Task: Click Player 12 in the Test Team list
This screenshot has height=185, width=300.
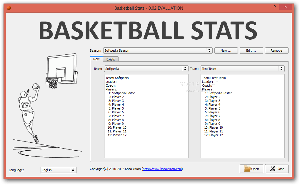Action: coord(214,135)
